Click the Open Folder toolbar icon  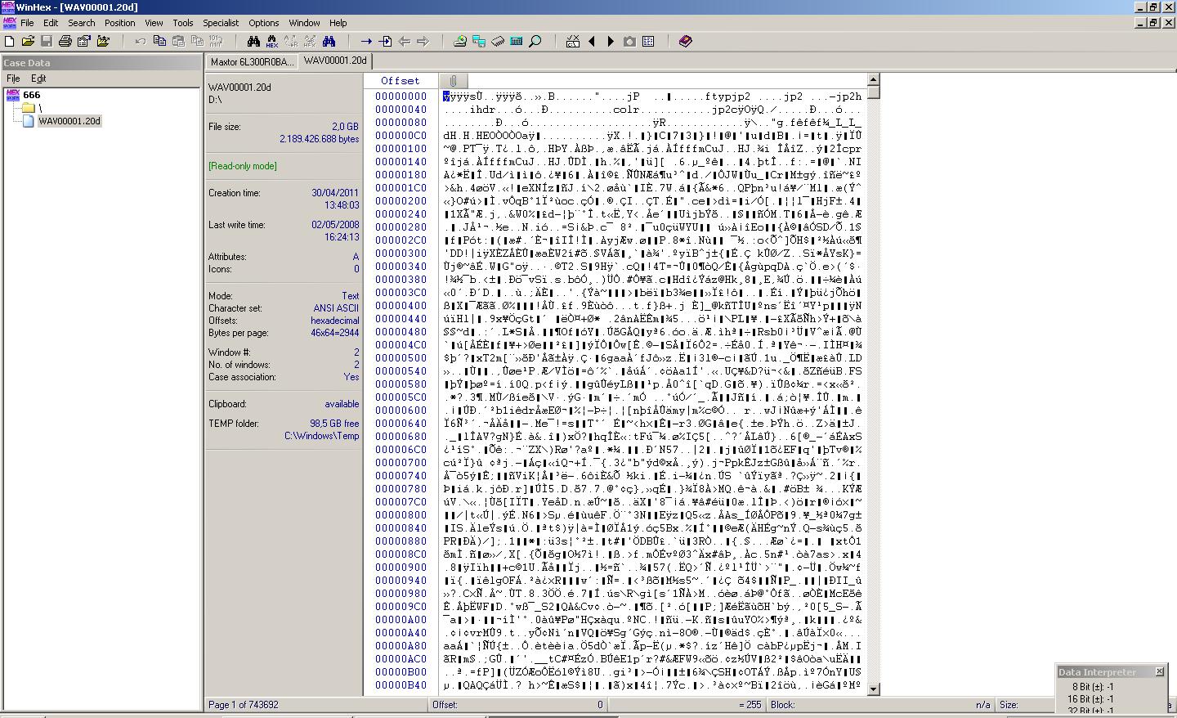103,41
